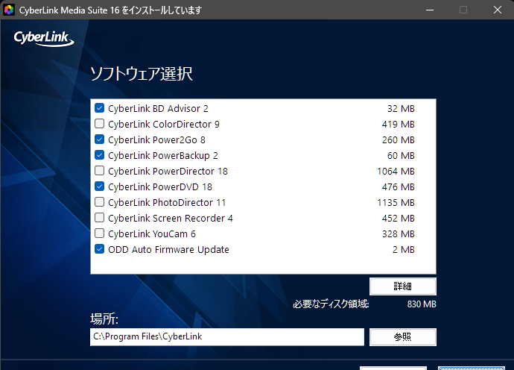
Task: Click the '452 MB' size value
Action: click(x=398, y=219)
